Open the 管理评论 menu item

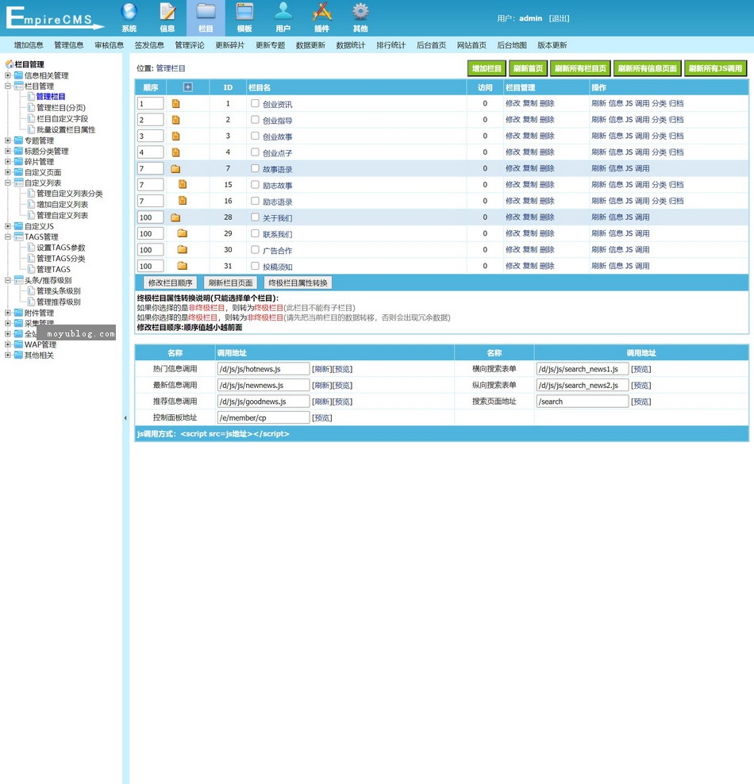(190, 45)
